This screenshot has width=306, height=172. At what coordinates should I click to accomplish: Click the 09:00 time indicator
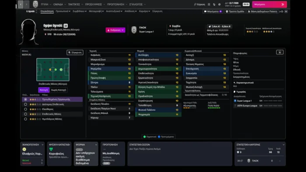(x=246, y=4)
